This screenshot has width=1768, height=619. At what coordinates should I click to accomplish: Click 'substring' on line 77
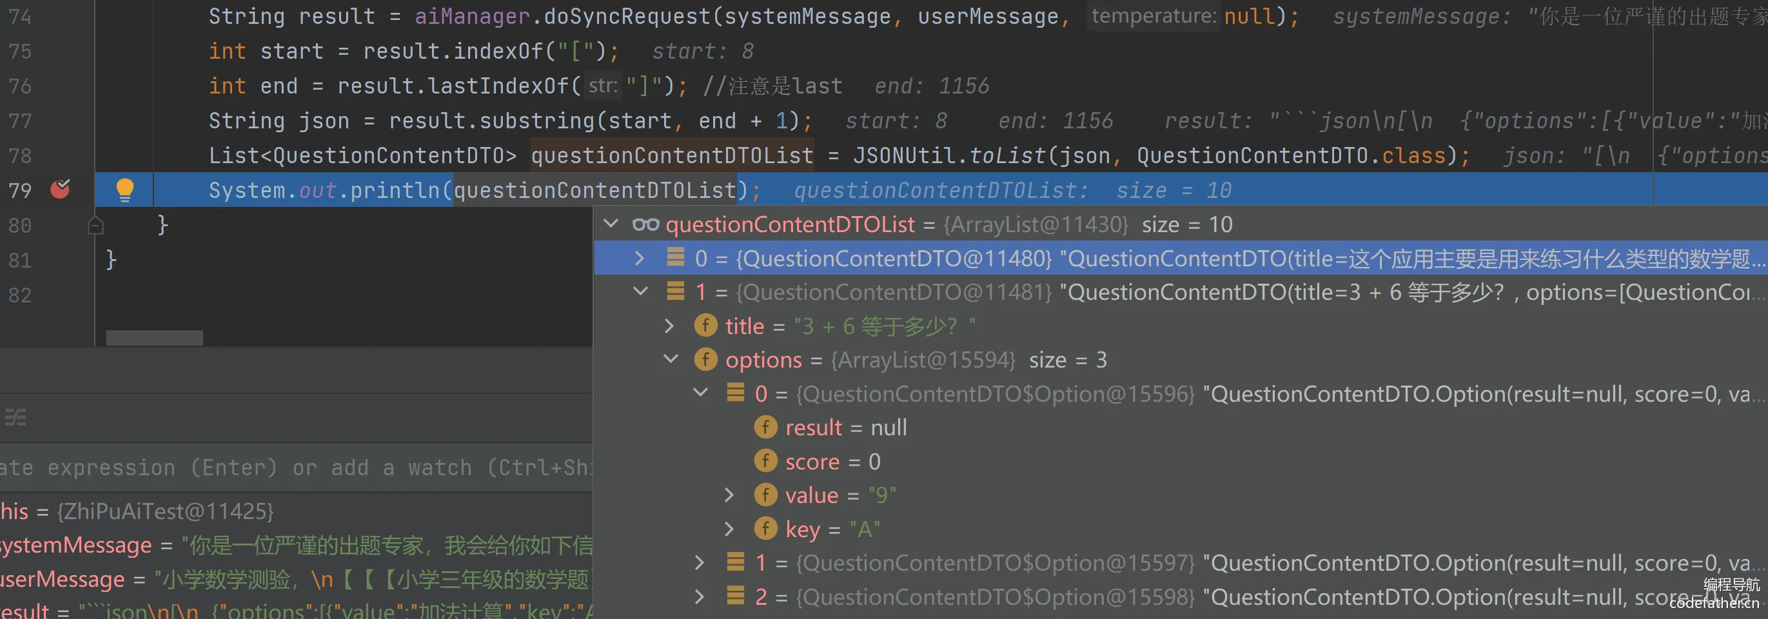(x=537, y=121)
